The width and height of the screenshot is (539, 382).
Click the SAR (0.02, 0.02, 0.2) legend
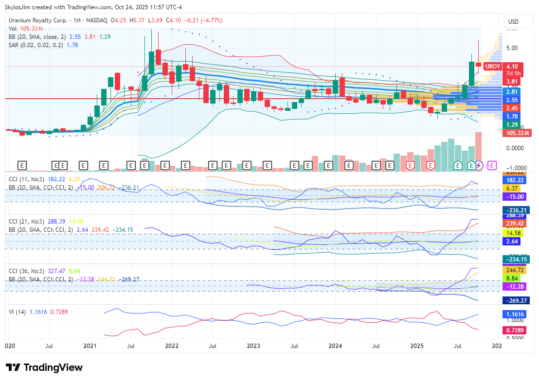pos(36,45)
